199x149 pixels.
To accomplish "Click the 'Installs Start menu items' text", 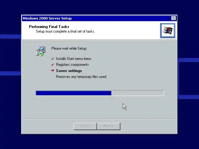I will click(74, 59).
